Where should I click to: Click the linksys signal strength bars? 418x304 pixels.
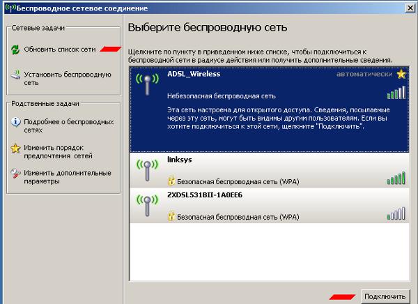point(396,178)
